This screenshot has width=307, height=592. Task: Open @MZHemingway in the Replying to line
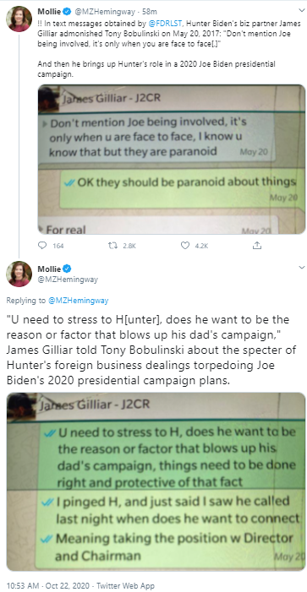[x=79, y=301]
